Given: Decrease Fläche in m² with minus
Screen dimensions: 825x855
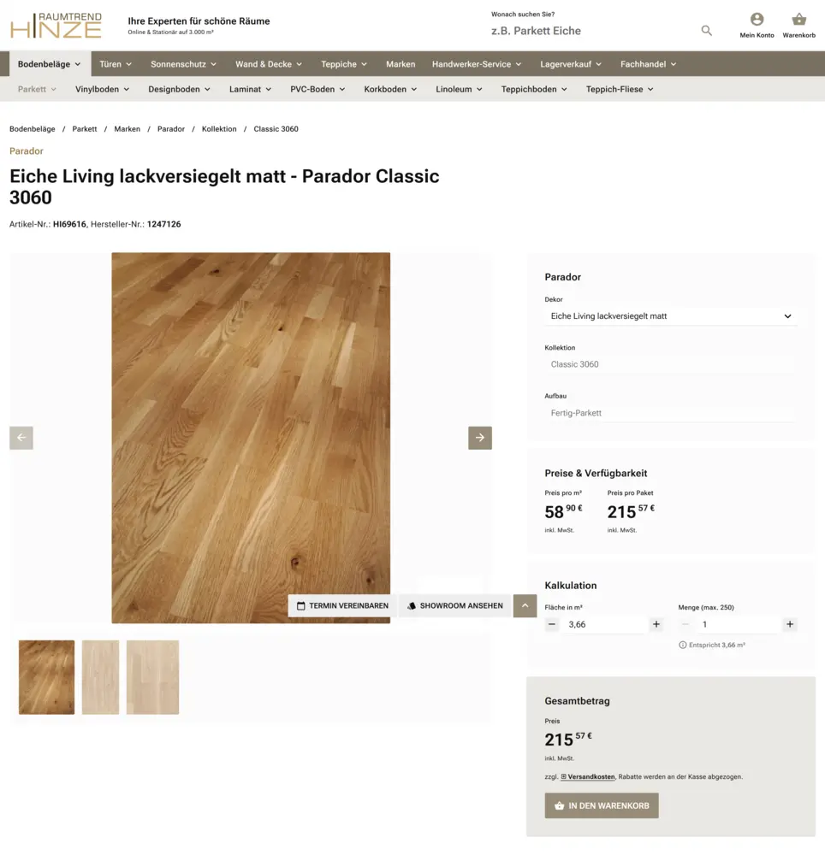Looking at the screenshot, I should pyautogui.click(x=552, y=624).
